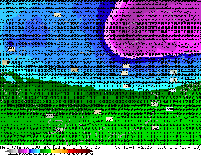The image size is (201, 155).
Task: Click the '54' maximum value on the legend
Action: point(91,154)
